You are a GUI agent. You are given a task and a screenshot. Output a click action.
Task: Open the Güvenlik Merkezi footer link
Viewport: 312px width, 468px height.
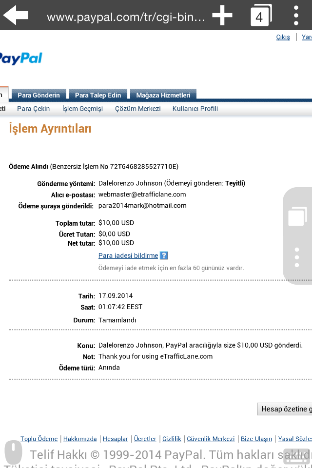(x=211, y=439)
